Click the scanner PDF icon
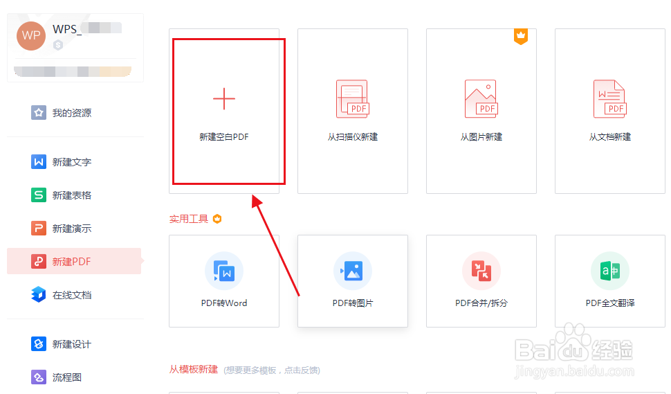The width and height of the screenshot is (671, 394). coord(353,99)
